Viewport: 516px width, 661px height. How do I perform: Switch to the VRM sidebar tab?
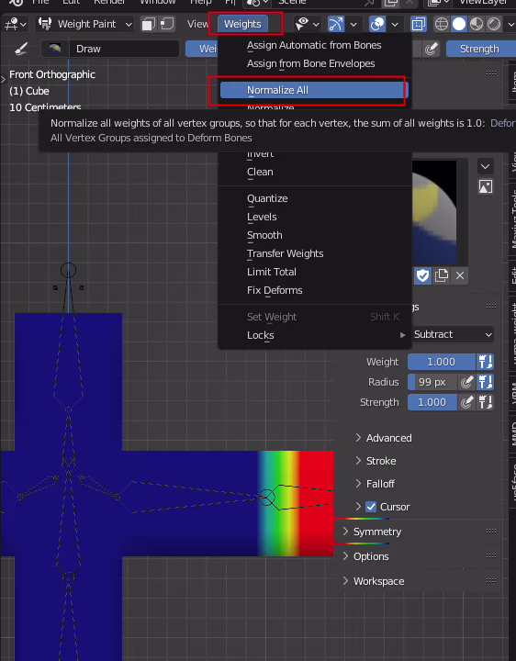tap(513, 393)
